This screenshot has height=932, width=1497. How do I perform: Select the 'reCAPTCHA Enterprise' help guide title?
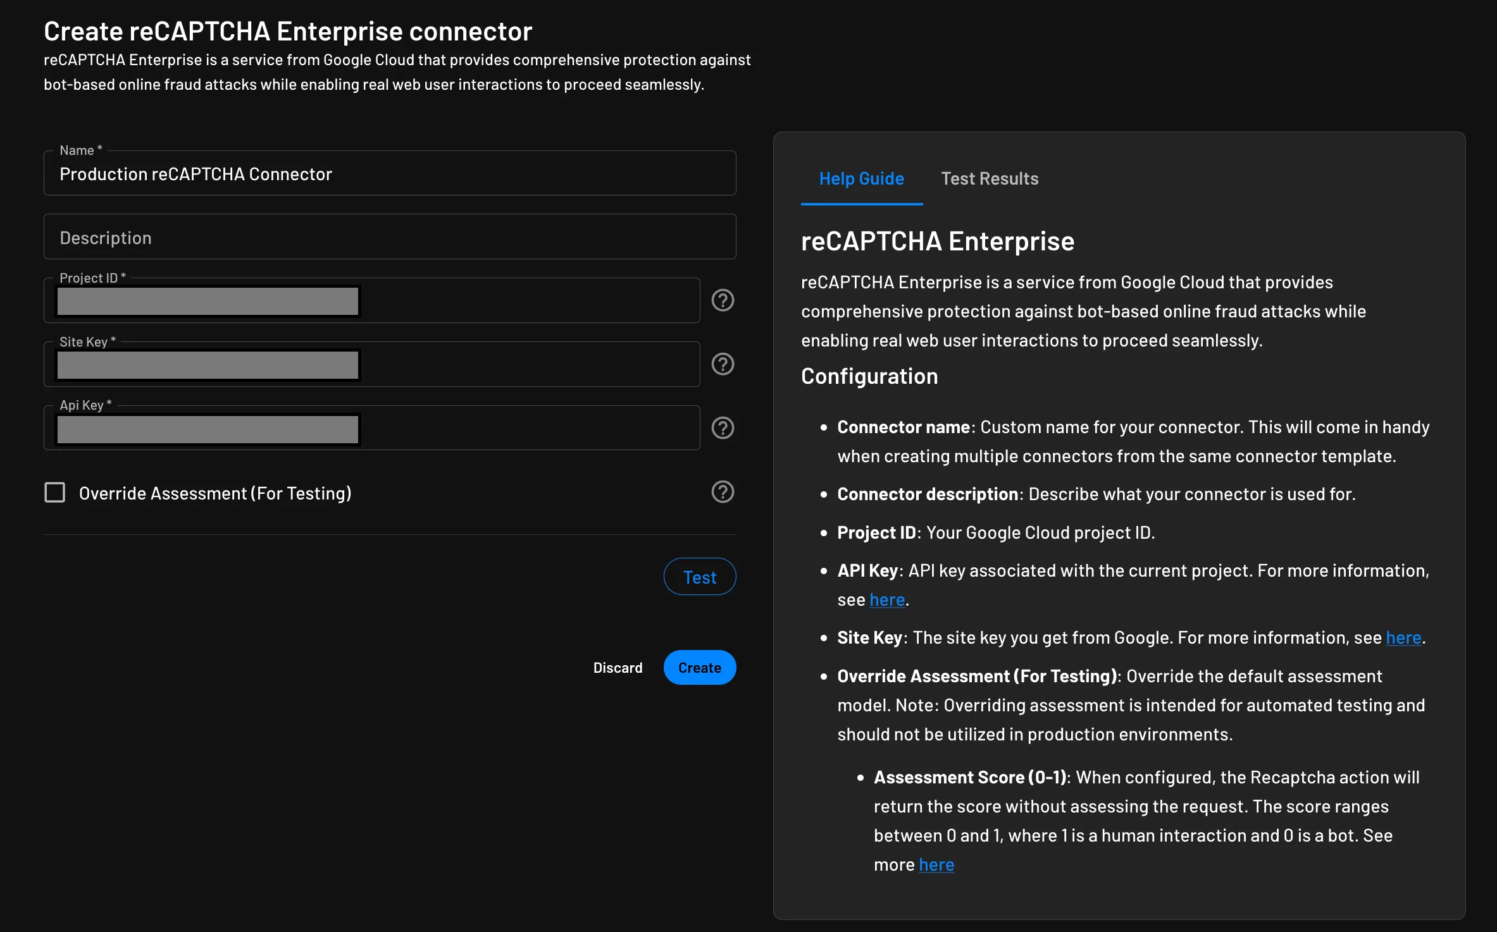coord(938,242)
